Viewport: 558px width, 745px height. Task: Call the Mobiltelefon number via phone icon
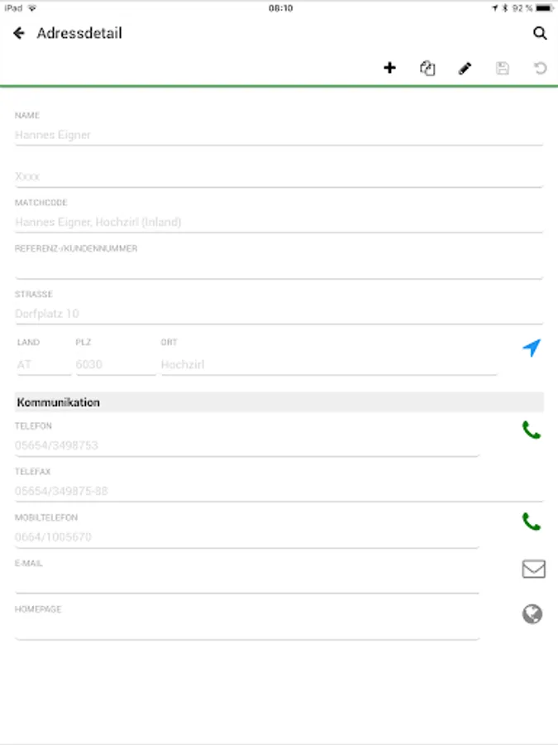click(532, 522)
